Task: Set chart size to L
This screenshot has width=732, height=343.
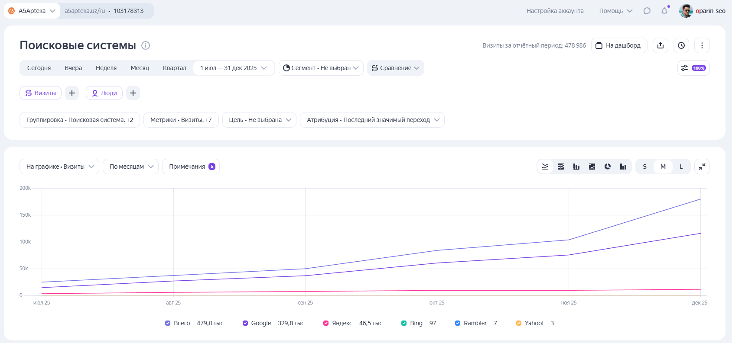Action: (x=681, y=167)
